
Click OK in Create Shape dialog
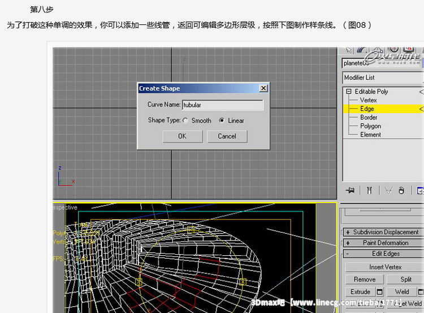click(x=182, y=136)
